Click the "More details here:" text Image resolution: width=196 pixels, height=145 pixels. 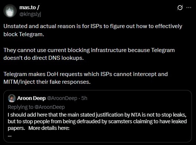(x=49, y=128)
